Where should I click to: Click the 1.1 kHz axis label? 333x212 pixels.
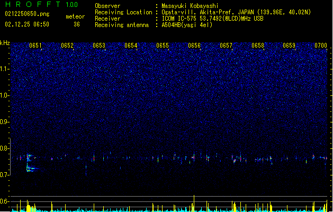click(x=5, y=69)
